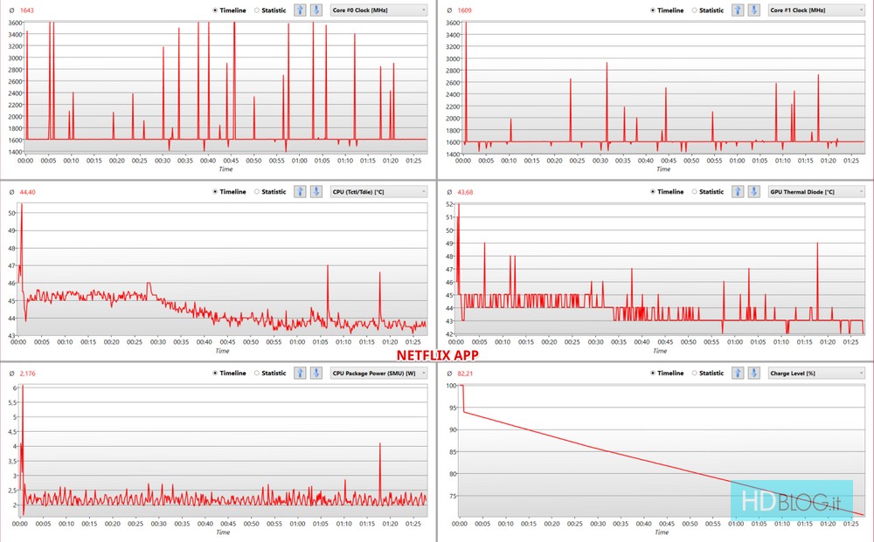This screenshot has height=542, width=874.
Task: Click the average value 1643
Action: click(27, 10)
